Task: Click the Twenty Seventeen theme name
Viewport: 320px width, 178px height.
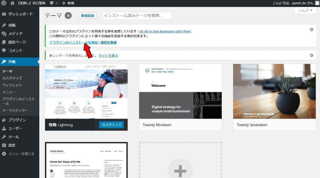Action: click(252, 125)
